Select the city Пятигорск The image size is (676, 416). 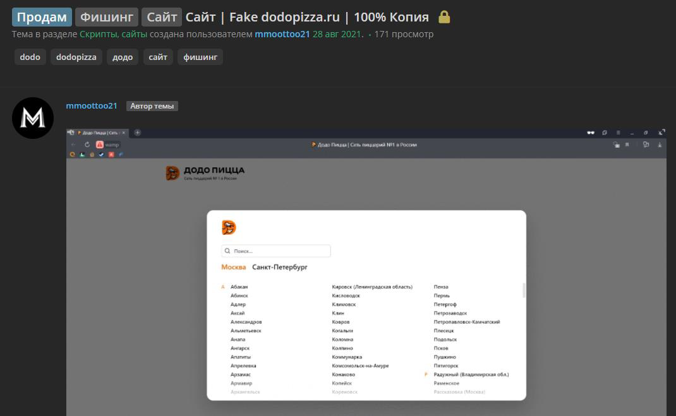click(446, 365)
